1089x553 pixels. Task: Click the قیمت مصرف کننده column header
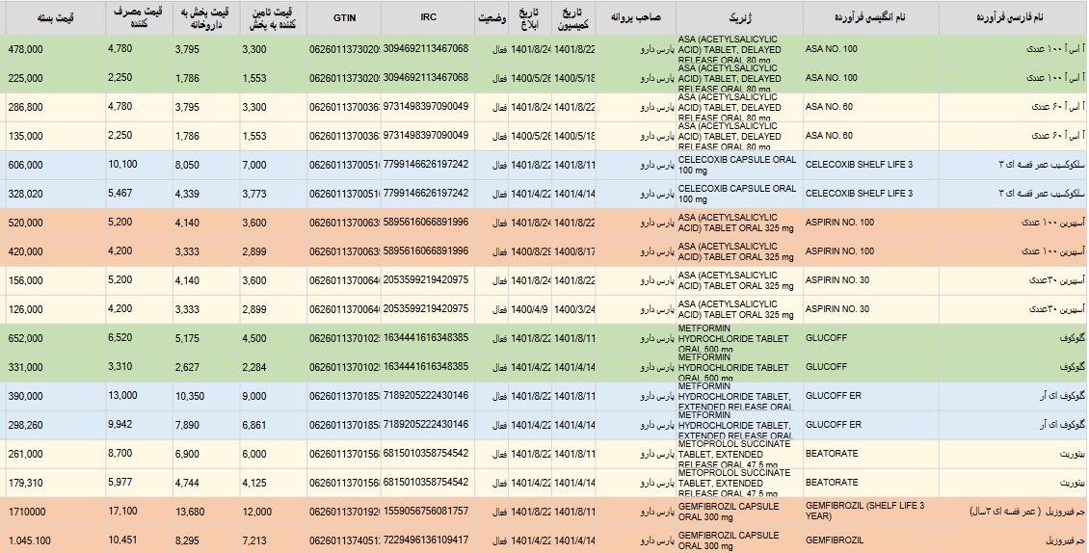tap(139, 18)
